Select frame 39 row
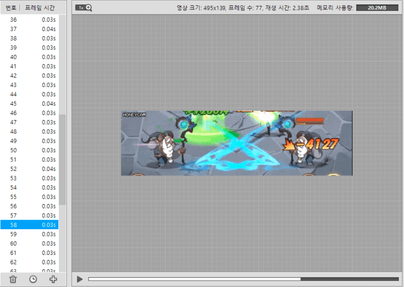Viewport: 404px width, 287px height. pos(29,47)
